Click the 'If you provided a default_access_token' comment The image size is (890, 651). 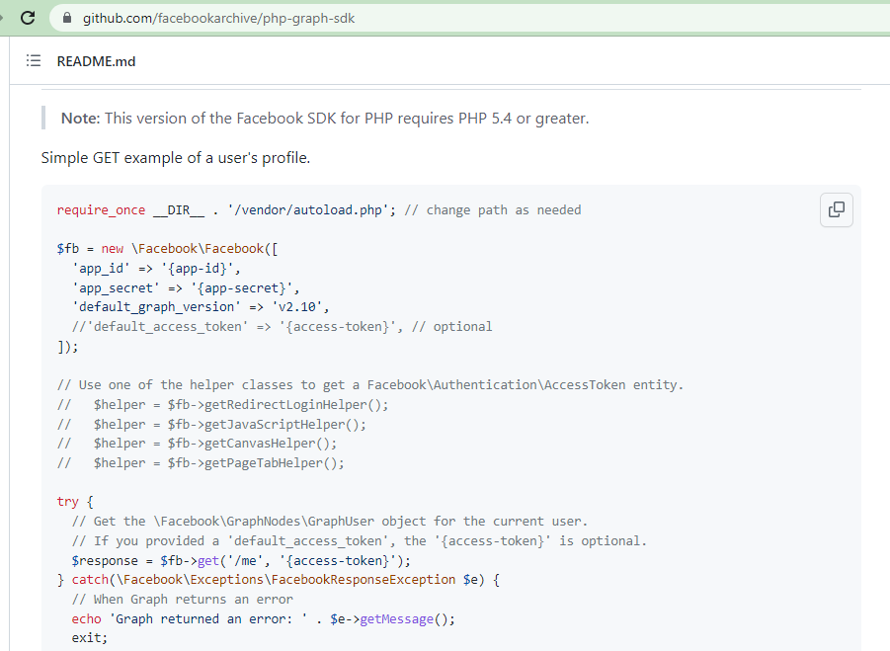360,541
